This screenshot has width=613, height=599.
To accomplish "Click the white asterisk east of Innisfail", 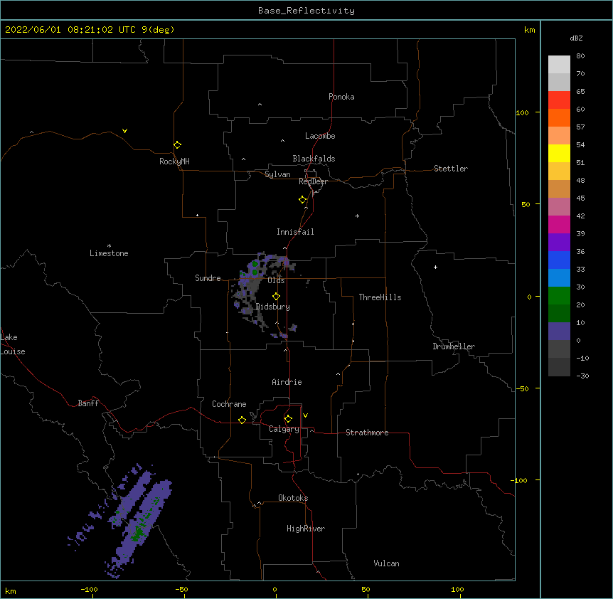I will tap(357, 216).
